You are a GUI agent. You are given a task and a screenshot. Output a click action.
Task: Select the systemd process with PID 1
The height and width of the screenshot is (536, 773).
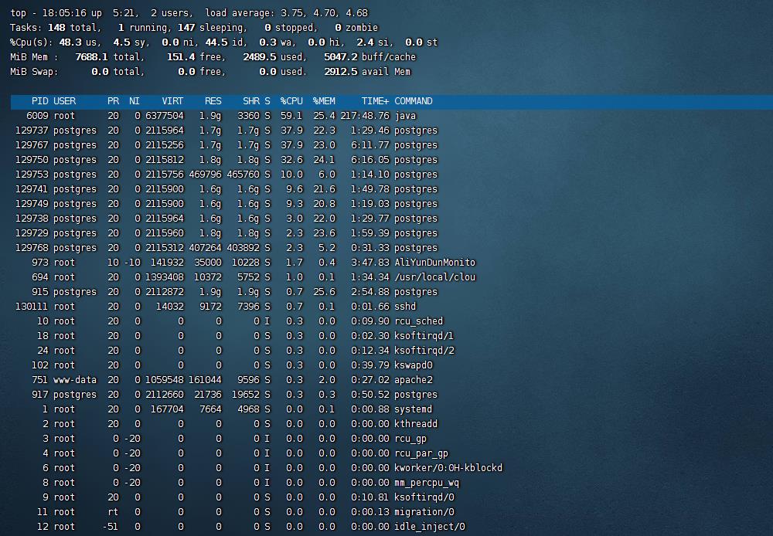tap(413, 409)
